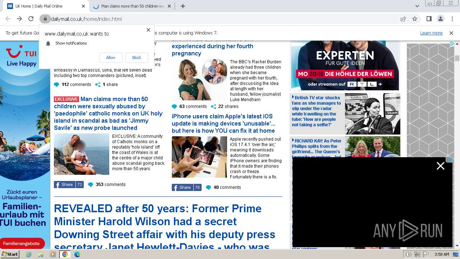
Task: Switch to the 'Man claims more than 50' tab
Action: coord(132,6)
